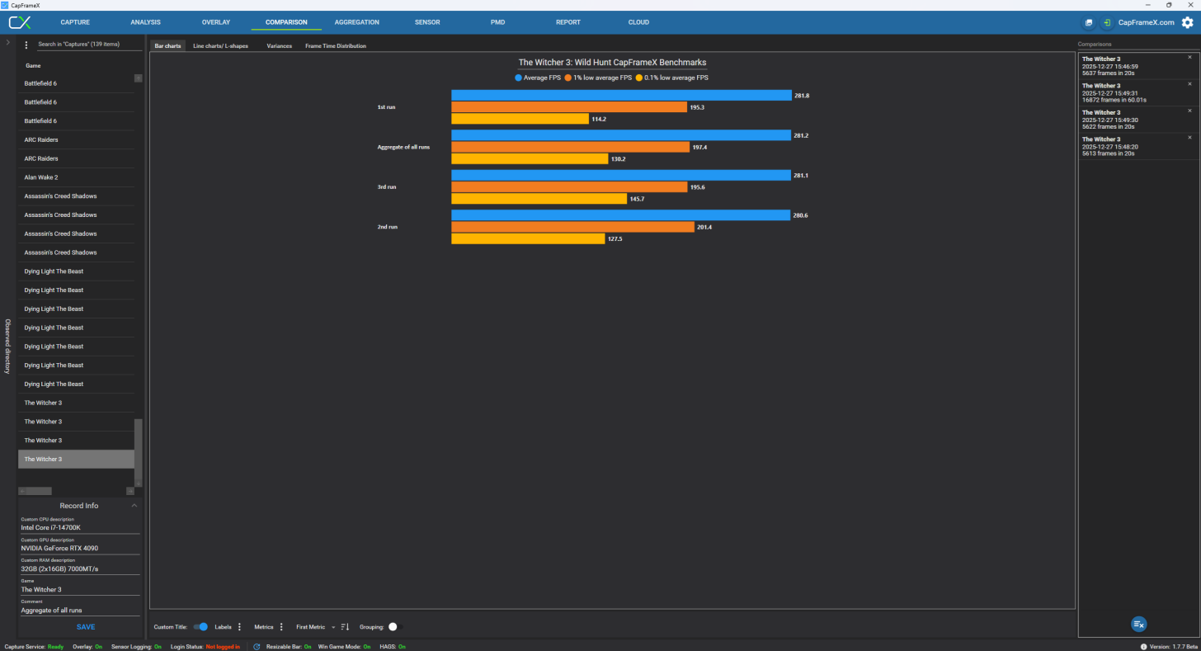This screenshot has height=651, width=1201.
Task: Select the Line charts/ L-shapes tab
Action: (x=220, y=46)
